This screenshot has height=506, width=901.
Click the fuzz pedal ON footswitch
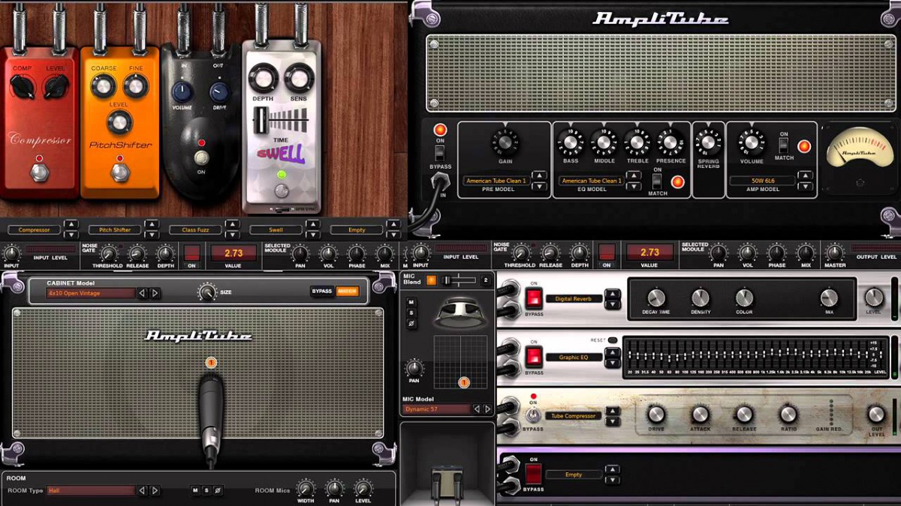(x=201, y=157)
